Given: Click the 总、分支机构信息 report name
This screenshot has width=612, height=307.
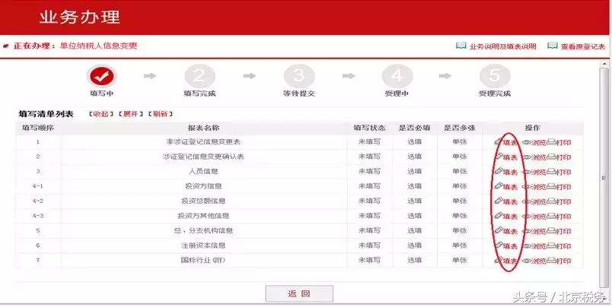Looking at the screenshot, I should [203, 231].
